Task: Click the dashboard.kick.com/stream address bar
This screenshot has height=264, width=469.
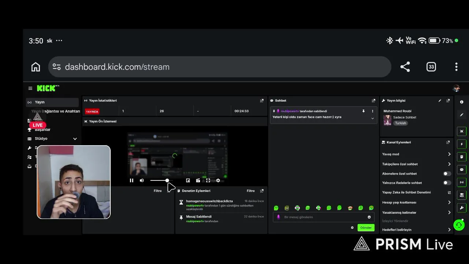Action: coord(219,67)
